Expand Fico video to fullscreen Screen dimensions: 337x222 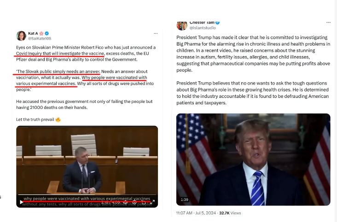(x=152, y=202)
